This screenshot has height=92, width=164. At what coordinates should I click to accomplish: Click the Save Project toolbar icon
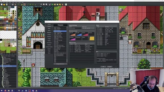pyautogui.click(x=7, y=5)
